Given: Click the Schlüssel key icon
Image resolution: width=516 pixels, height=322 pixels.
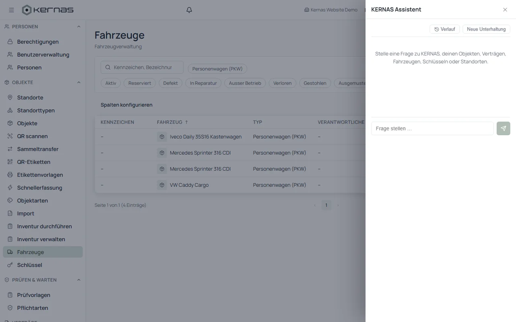Looking at the screenshot, I should 10,265.
